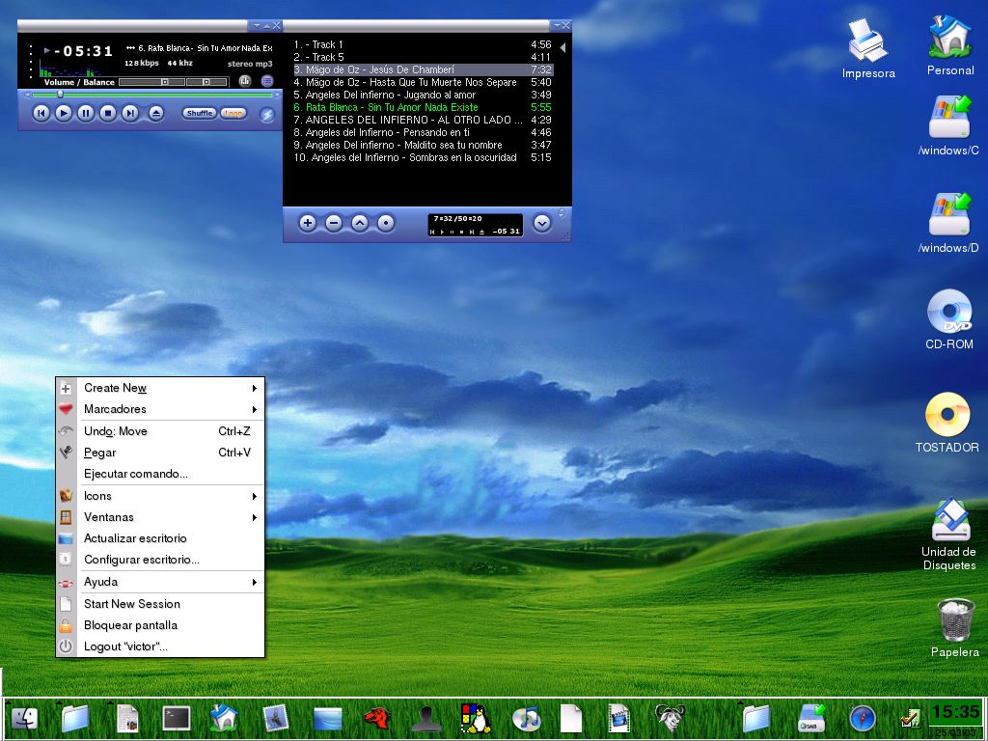Viewport: 988px width, 741px height.
Task: Click previous track button in XMMS player
Action: (x=41, y=114)
